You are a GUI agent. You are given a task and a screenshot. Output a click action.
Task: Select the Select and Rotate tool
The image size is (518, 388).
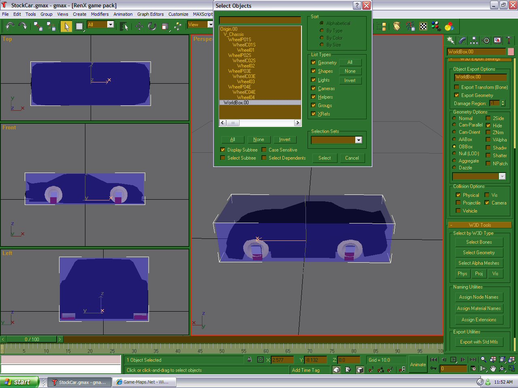pos(152,26)
